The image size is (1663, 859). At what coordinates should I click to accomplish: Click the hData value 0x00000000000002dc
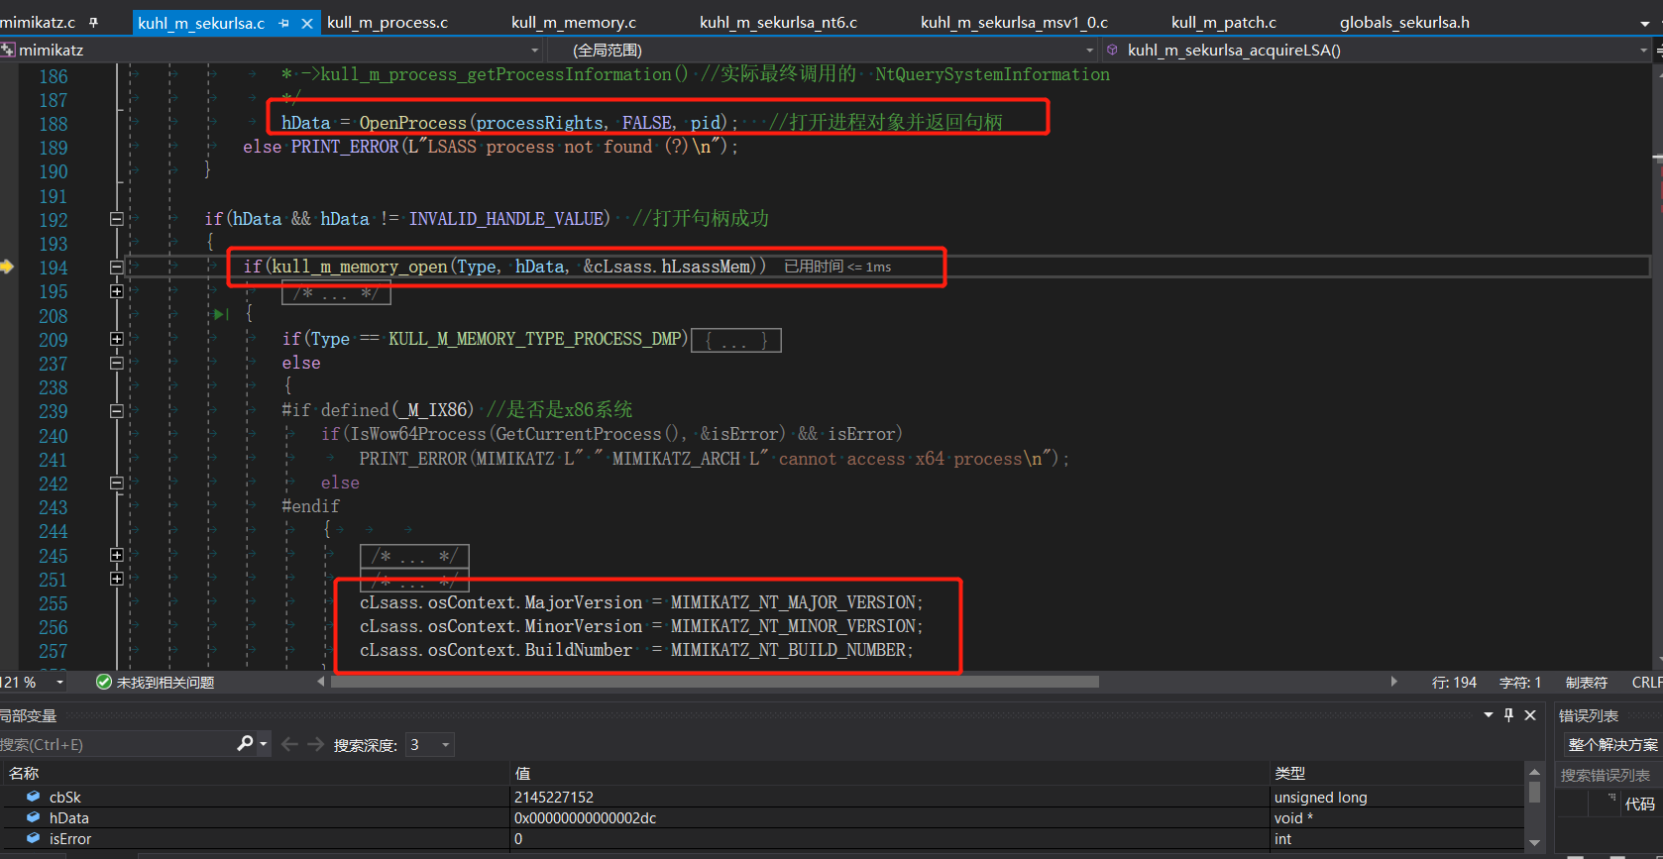point(585,818)
